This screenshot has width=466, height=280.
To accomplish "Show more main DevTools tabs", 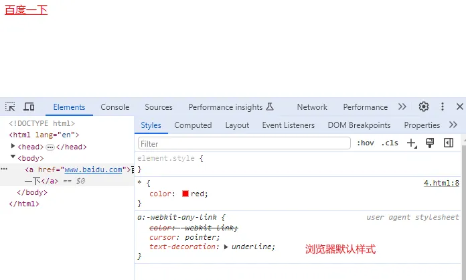I will (x=402, y=107).
